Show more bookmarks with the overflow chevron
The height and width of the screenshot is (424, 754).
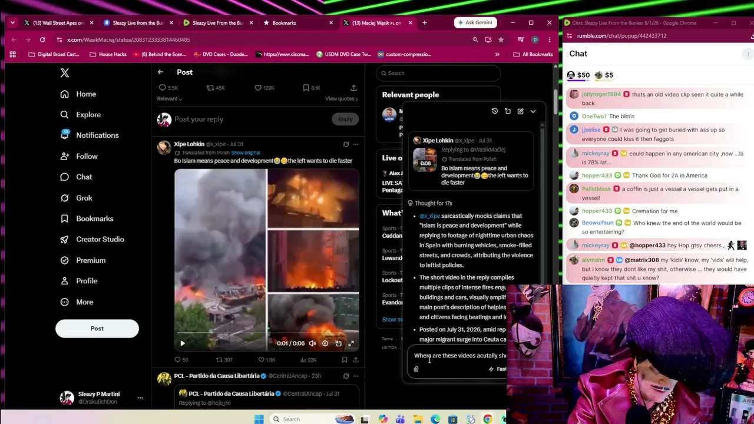click(x=497, y=54)
